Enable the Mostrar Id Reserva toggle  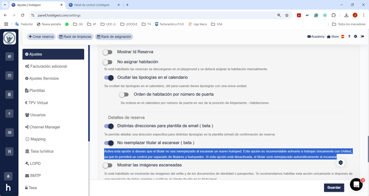(108, 52)
